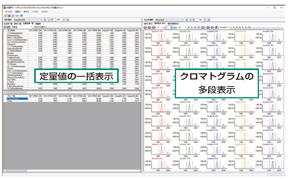288x179 pixels.
Task: Jump to last sample in left sample navigator
Action: coord(68,19)
